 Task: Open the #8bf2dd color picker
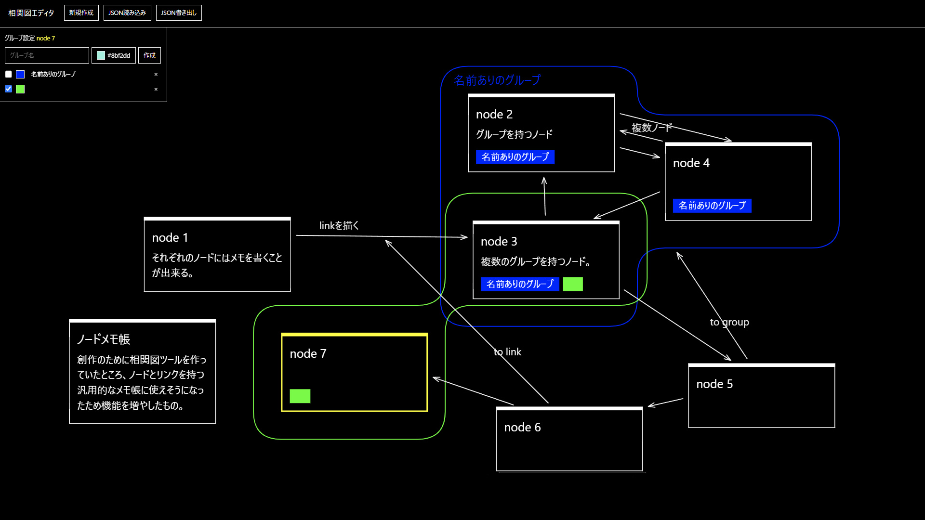pos(114,55)
